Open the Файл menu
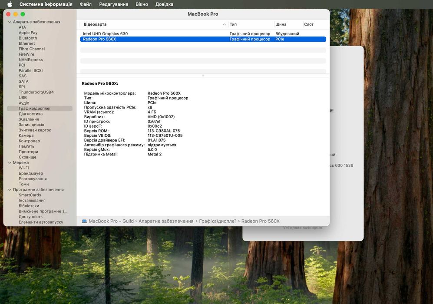433x304 pixels. tap(86, 4)
